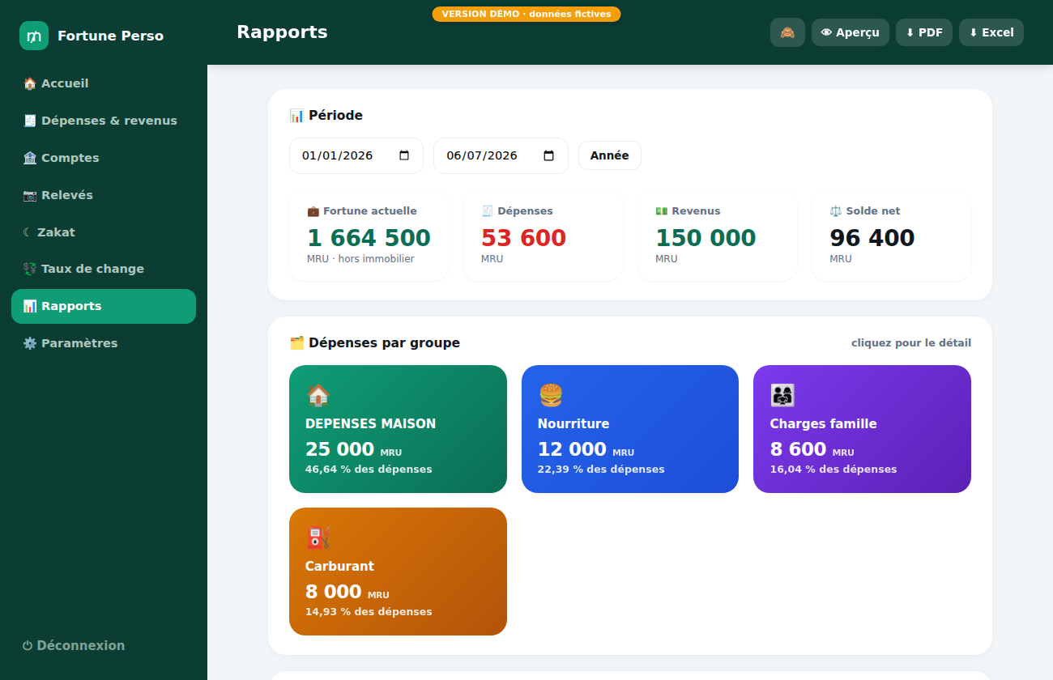Click the Revenus total 150 000
The width and height of the screenshot is (1053, 680).
pyautogui.click(x=706, y=238)
